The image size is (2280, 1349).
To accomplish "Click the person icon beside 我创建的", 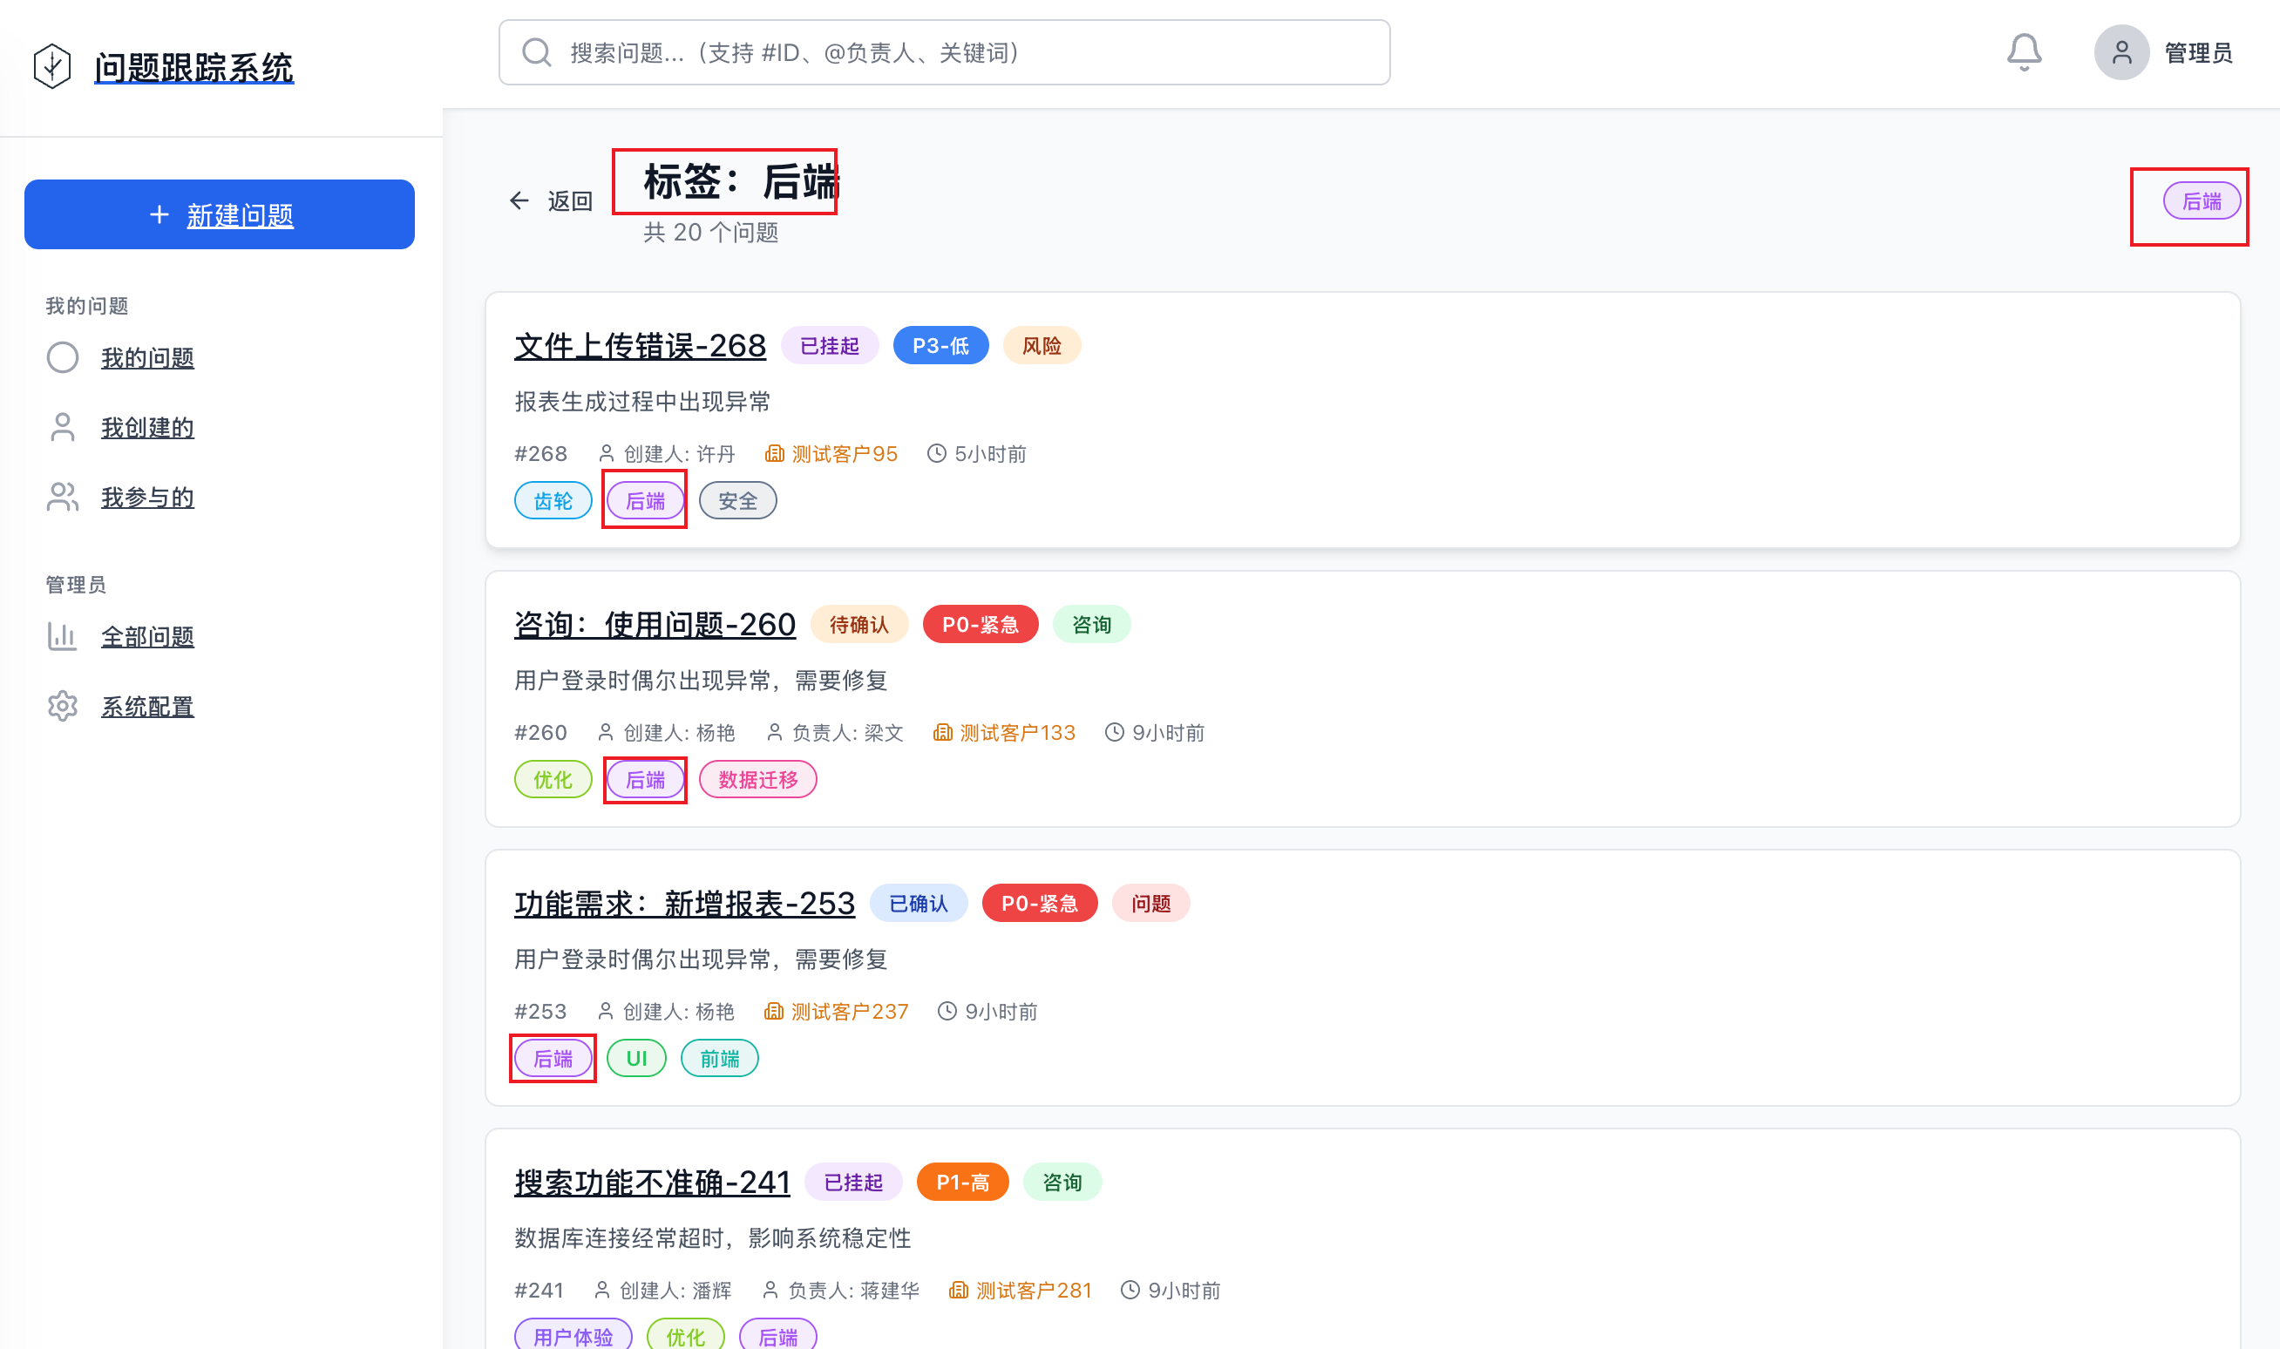I will click(62, 427).
